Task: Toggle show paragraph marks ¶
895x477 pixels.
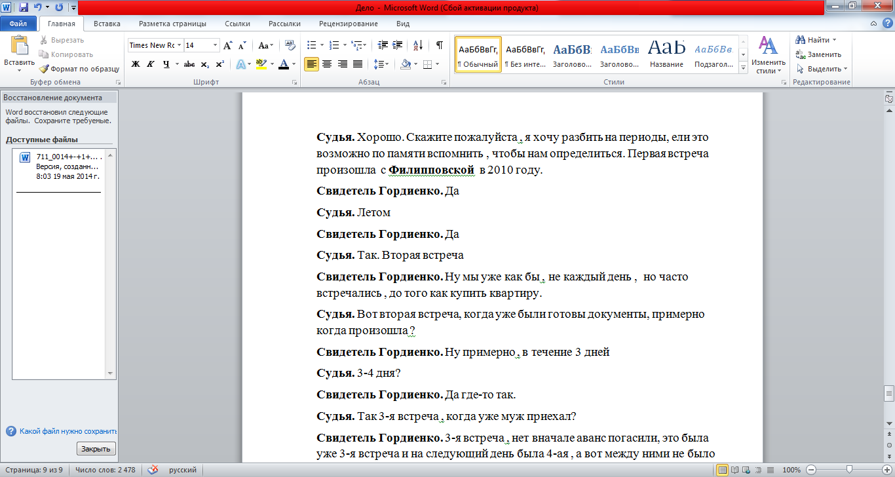Action: coord(439,45)
